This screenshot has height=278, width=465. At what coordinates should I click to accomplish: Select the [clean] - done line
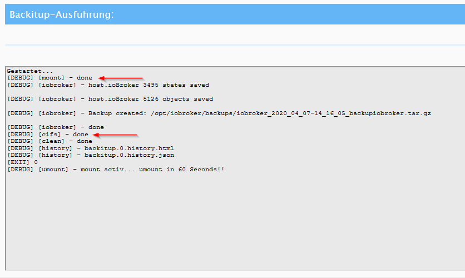click(x=50, y=141)
